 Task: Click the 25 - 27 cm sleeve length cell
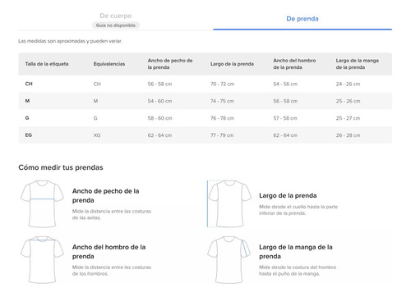[x=348, y=118]
